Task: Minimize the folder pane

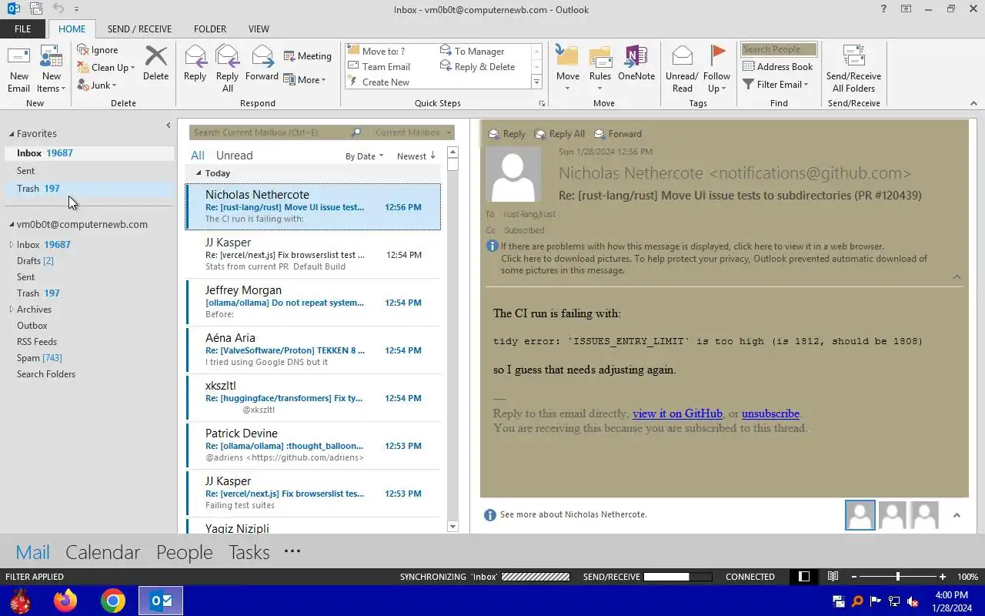Action: (x=168, y=126)
